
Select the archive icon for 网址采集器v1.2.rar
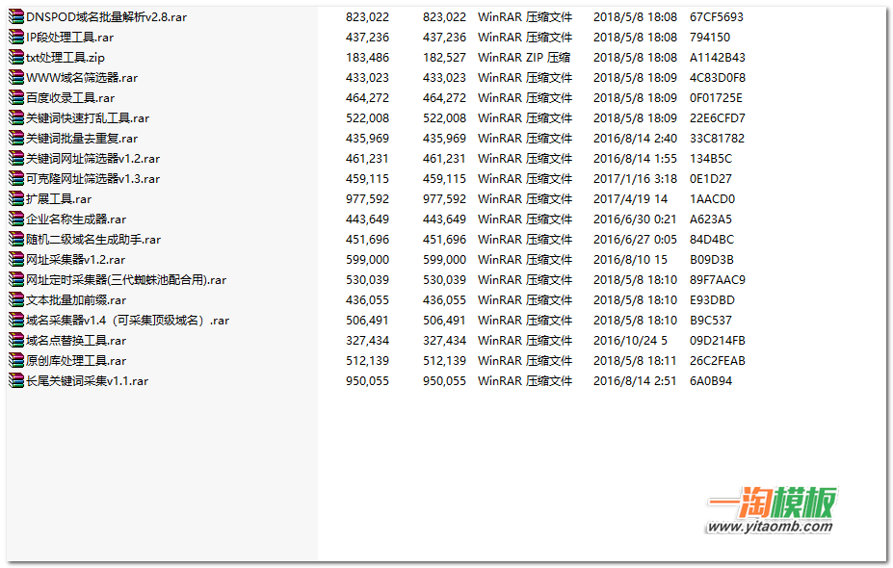click(16, 260)
